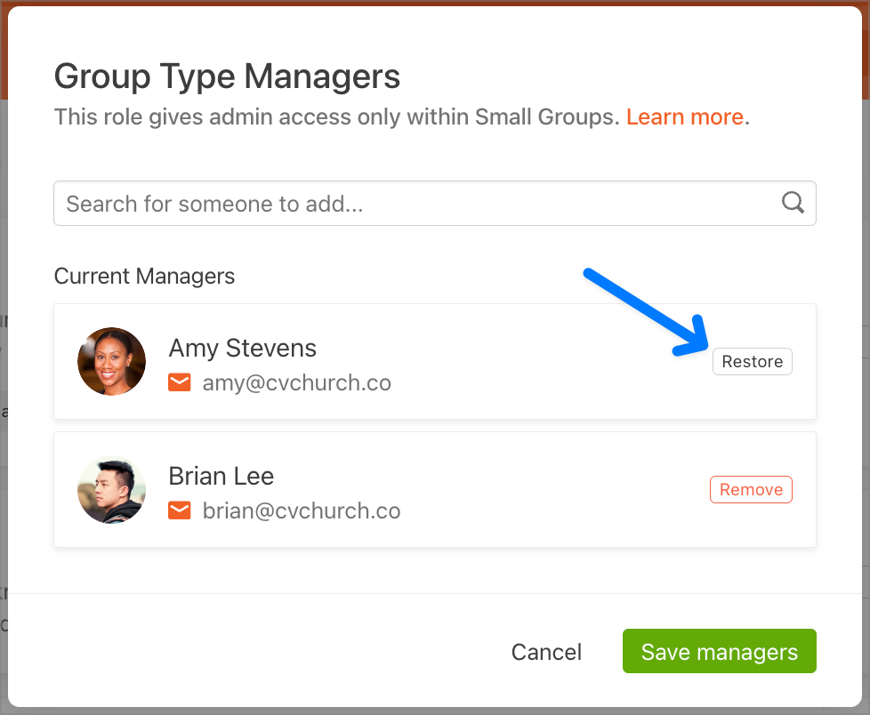This screenshot has width=870, height=715.
Task: Open Amy Stevens' profile photo
Action: point(111,361)
